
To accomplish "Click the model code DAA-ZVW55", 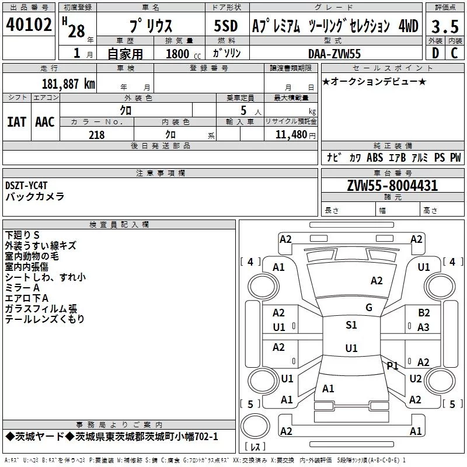I will pyautogui.click(x=334, y=54).
